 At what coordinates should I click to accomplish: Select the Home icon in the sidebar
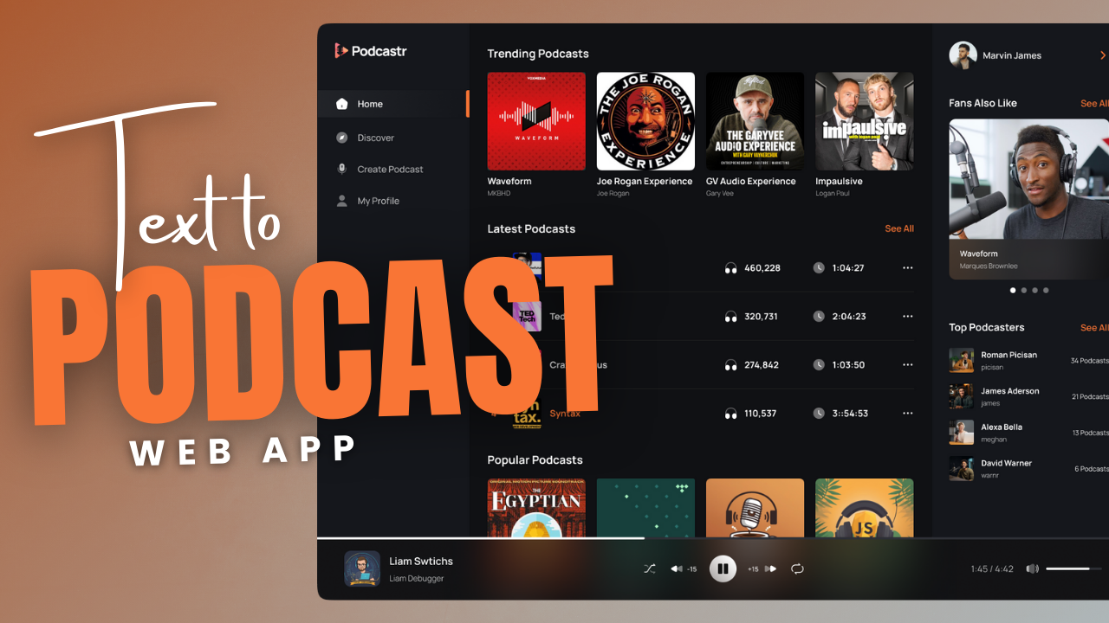pyautogui.click(x=342, y=104)
